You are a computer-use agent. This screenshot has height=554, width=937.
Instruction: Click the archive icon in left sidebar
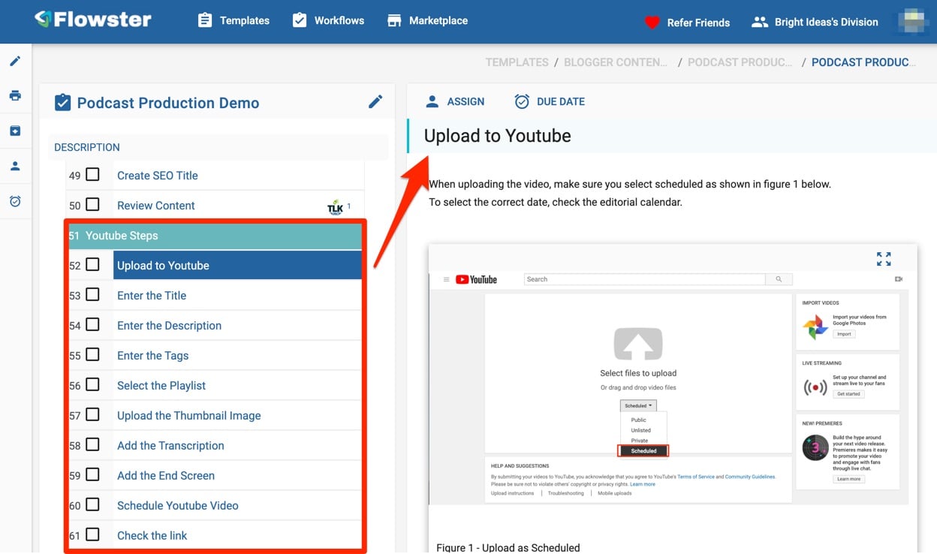tap(15, 131)
